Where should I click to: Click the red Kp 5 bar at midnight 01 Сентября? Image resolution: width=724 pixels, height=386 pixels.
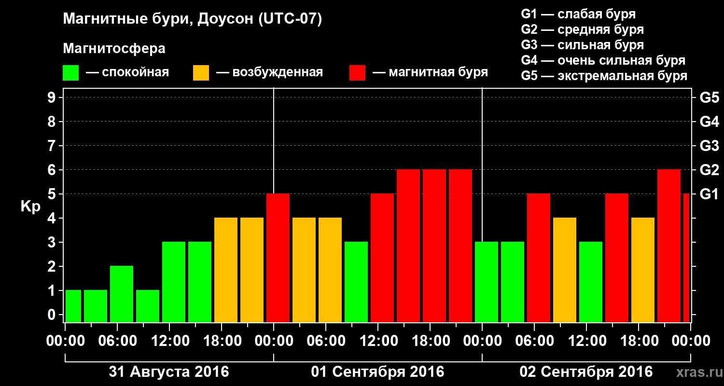coord(278,258)
